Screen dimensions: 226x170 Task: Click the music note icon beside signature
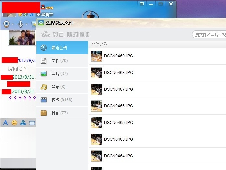click(x=32, y=14)
